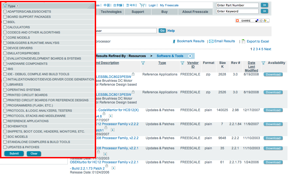Open the Technologies navigation tab
Screen dimensions: 290x174
(111, 12)
